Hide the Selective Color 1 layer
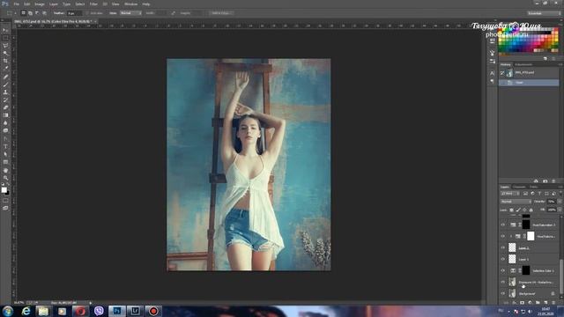 [x=503, y=270]
